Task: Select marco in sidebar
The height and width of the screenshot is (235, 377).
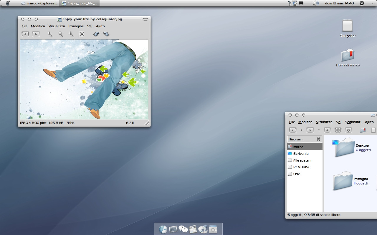Action: tap(305, 147)
